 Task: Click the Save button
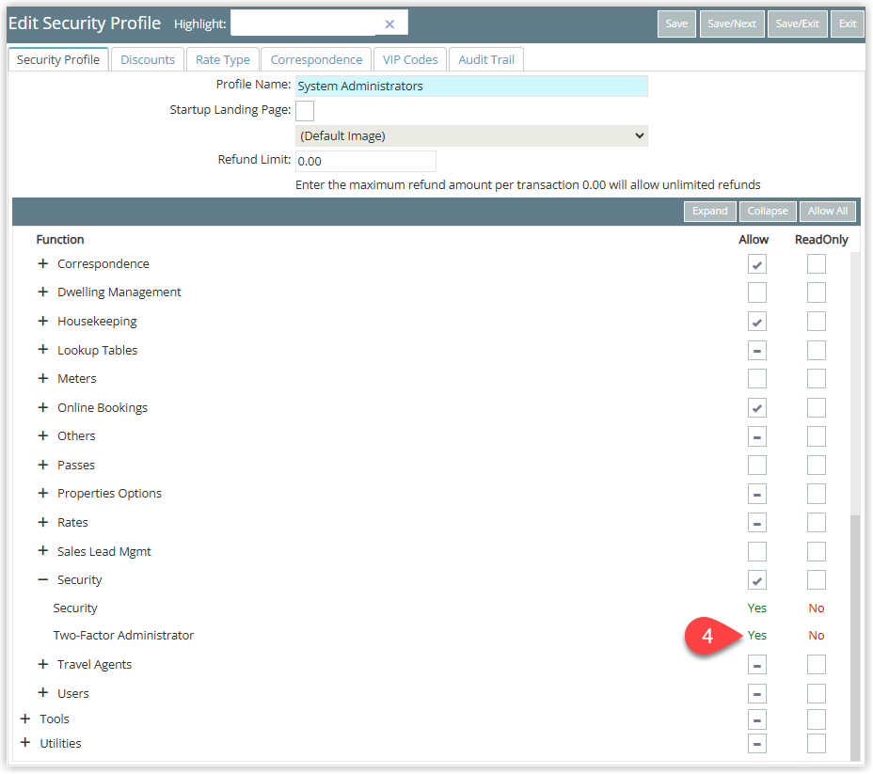tap(676, 24)
